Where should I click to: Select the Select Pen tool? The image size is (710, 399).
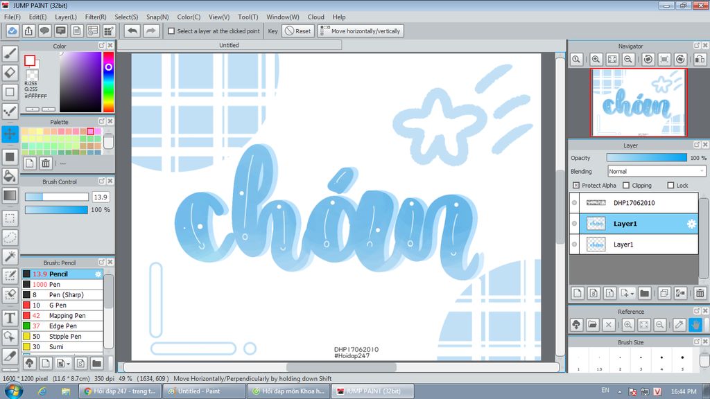10,276
